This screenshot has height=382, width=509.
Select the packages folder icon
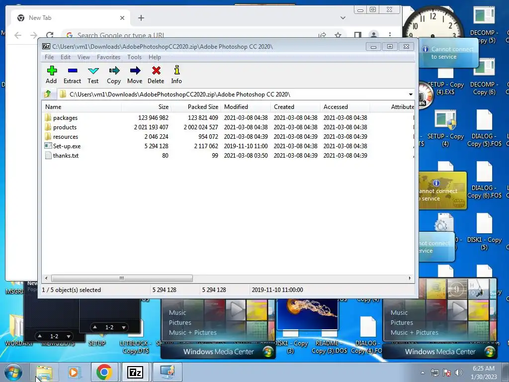coord(48,117)
